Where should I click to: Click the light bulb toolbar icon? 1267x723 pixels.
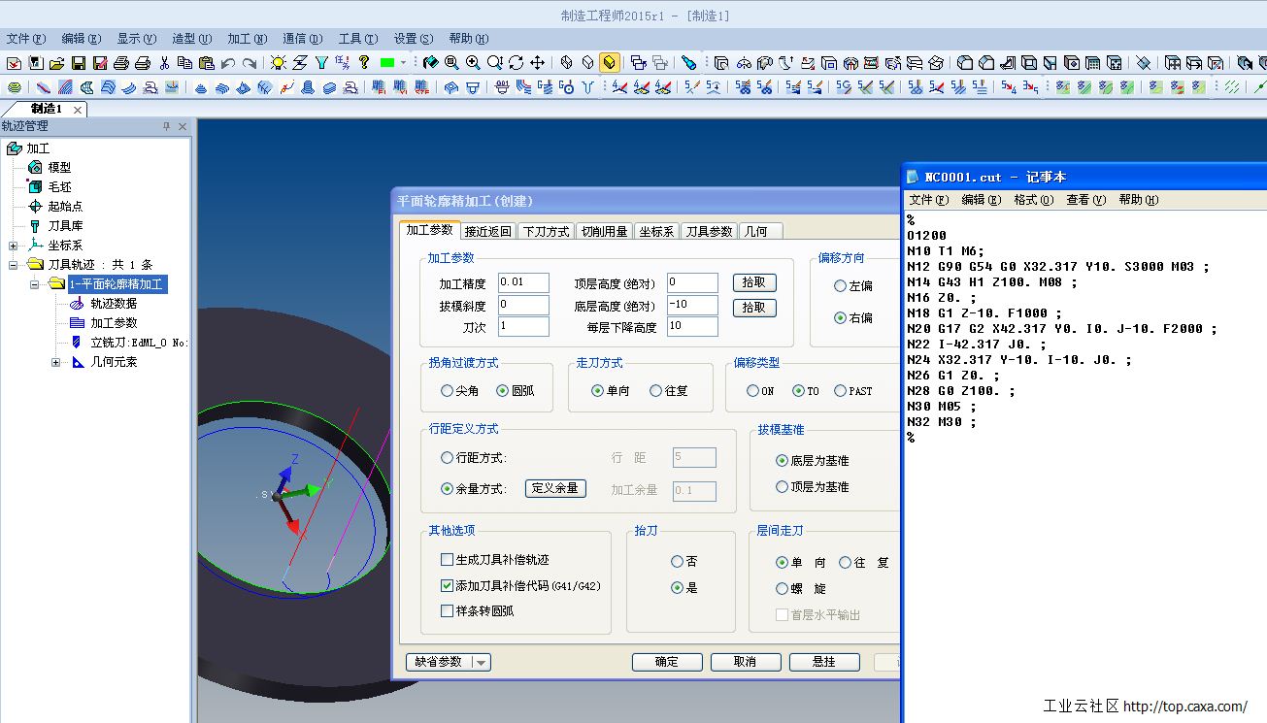[x=279, y=63]
